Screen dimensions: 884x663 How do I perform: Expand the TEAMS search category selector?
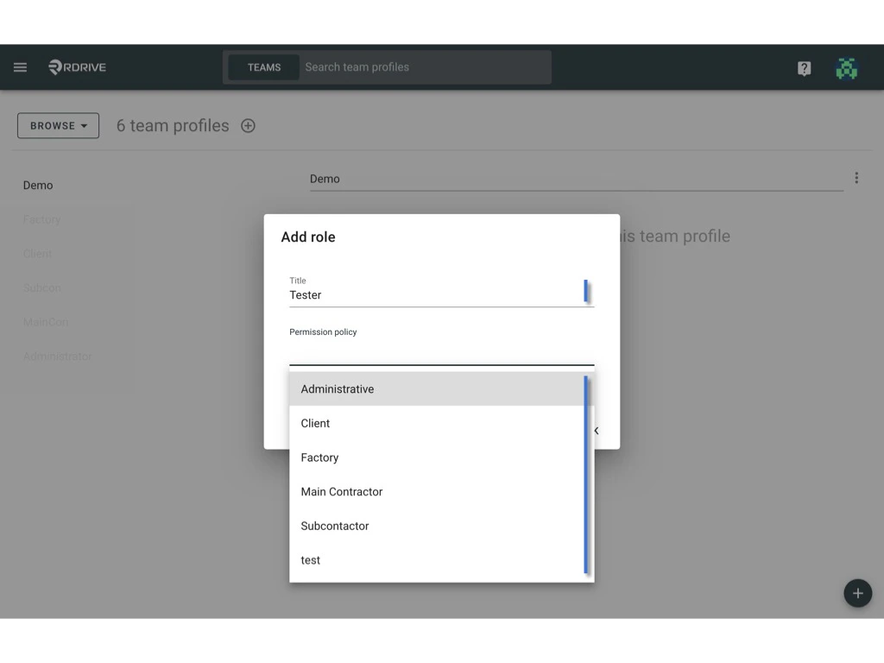coord(263,66)
